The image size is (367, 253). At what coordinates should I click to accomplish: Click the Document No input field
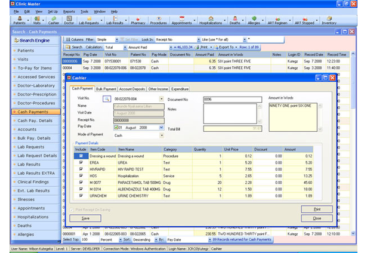click(x=232, y=99)
